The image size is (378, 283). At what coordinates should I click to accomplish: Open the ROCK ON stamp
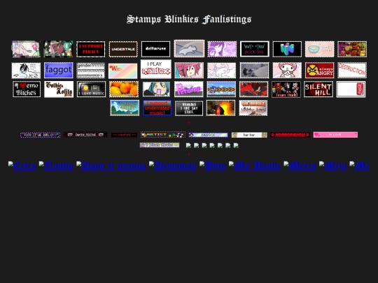[255, 49]
